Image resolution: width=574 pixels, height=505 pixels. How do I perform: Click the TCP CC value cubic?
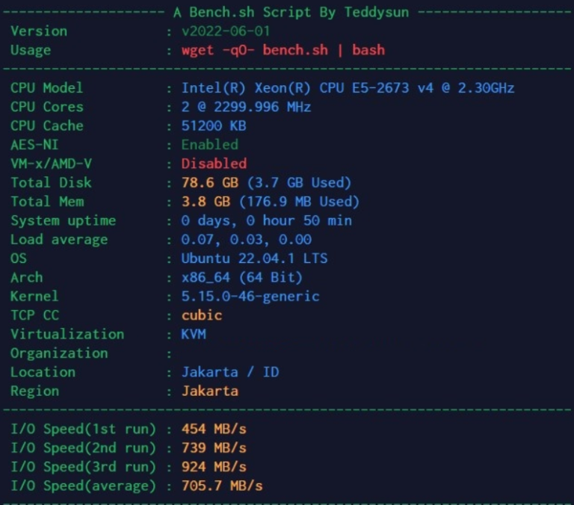click(202, 315)
